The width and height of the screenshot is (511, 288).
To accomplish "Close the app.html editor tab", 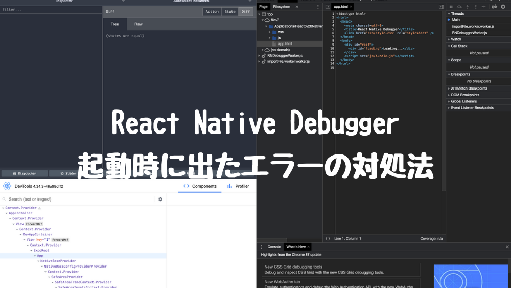I will click(351, 7).
